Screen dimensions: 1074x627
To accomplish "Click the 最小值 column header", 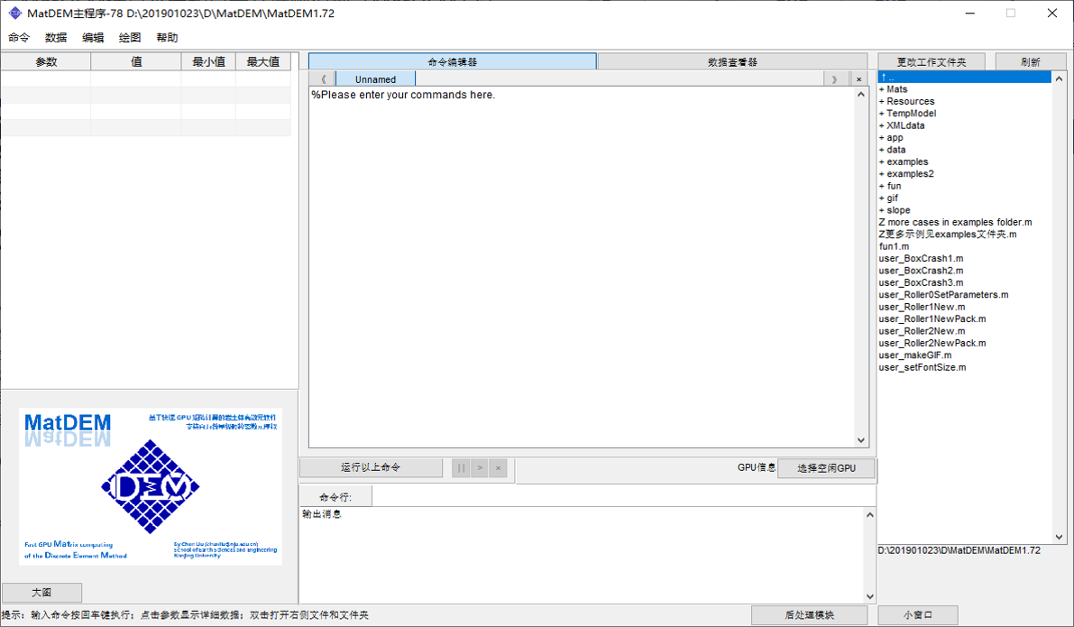I will [x=209, y=61].
